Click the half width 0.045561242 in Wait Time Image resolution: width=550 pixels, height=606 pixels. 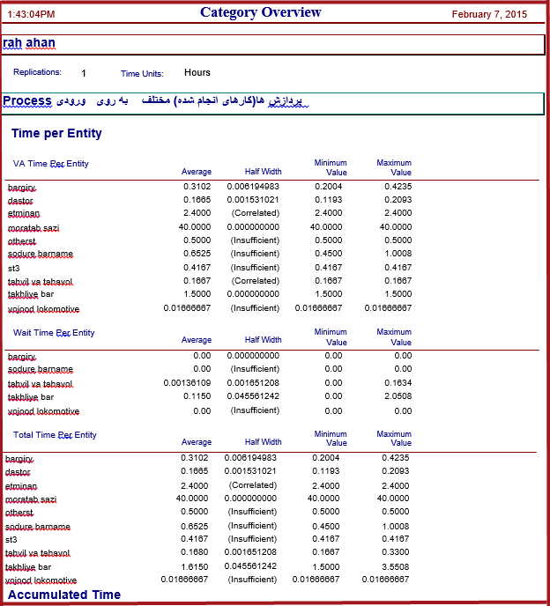click(253, 396)
